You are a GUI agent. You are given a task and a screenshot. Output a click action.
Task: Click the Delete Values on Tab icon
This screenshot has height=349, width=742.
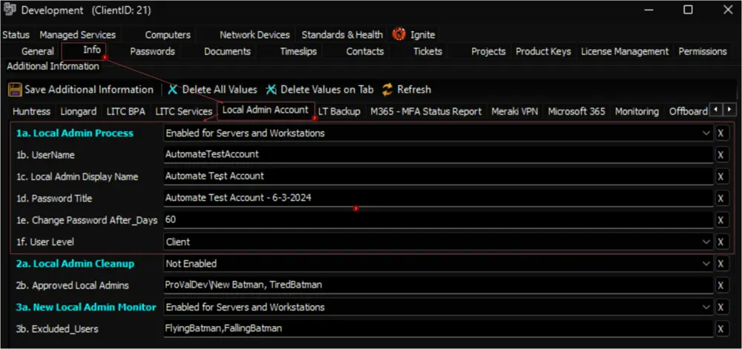coord(271,90)
